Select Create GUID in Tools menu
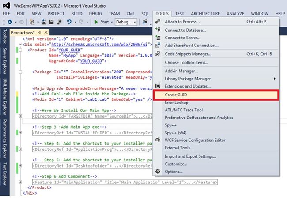287x206 pixels. 216,95
